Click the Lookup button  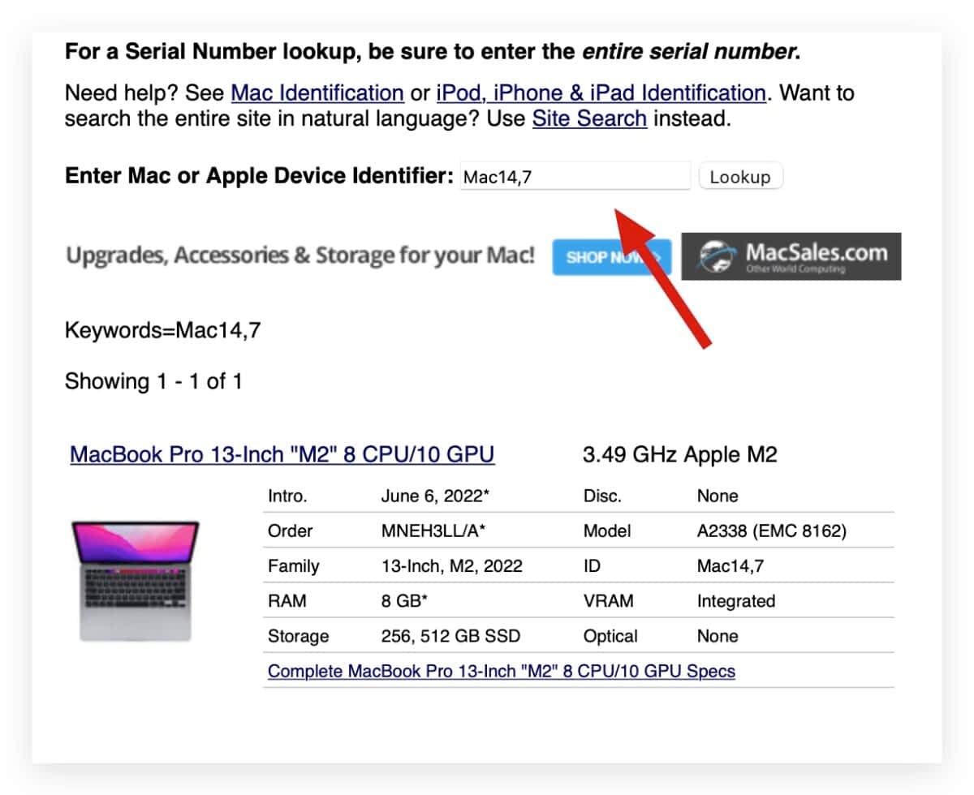click(x=740, y=176)
